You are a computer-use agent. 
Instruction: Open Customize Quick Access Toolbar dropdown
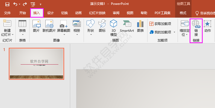[x=41, y=4]
